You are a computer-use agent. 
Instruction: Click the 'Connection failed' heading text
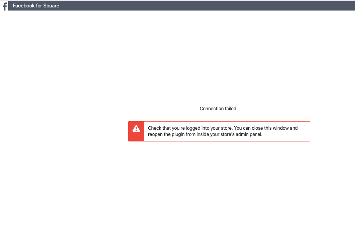[x=218, y=109]
